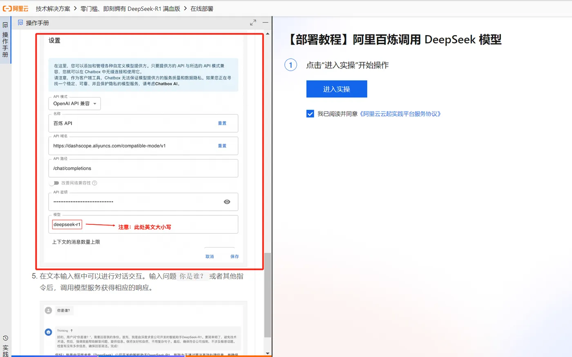The image size is (572, 357).
Task: Open the 《阿里云云起实践平台服务协议》 link
Action: pyautogui.click(x=400, y=114)
